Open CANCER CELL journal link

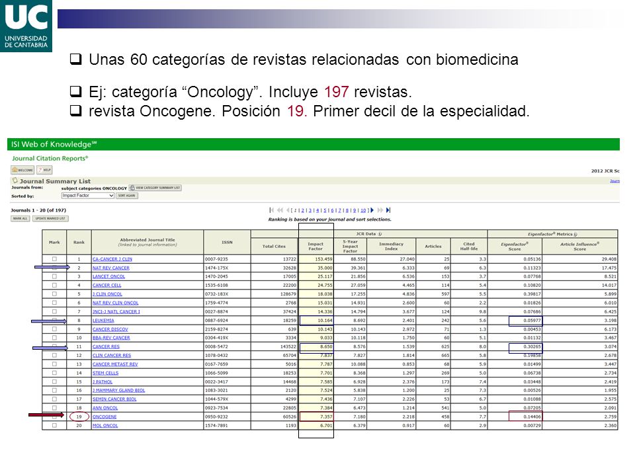(107, 286)
